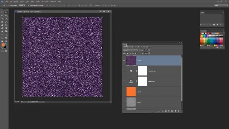This screenshot has height=129, width=229.
Task: Select the Pattern Fill 1 layer mask thumbnail
Action: tap(142, 81)
